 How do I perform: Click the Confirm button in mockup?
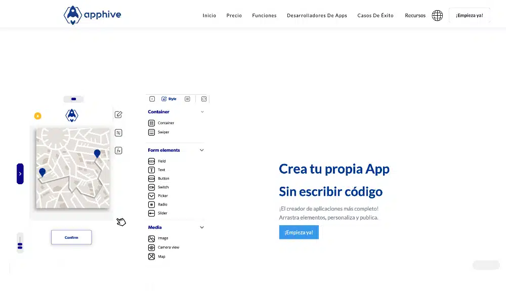tap(71, 237)
